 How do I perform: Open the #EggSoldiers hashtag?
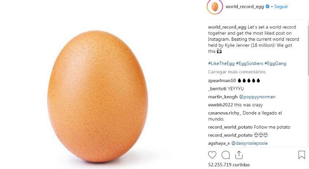pyautogui.click(x=250, y=63)
